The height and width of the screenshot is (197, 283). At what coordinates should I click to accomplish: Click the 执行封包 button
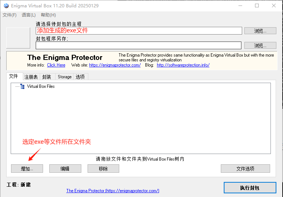[250, 188]
